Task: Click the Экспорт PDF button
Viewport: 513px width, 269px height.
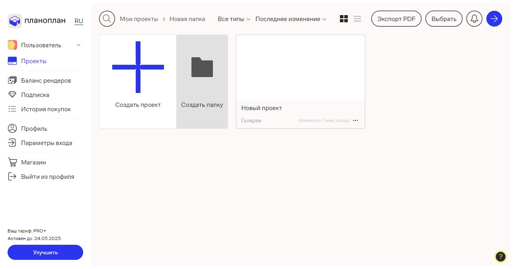Action: (x=396, y=18)
